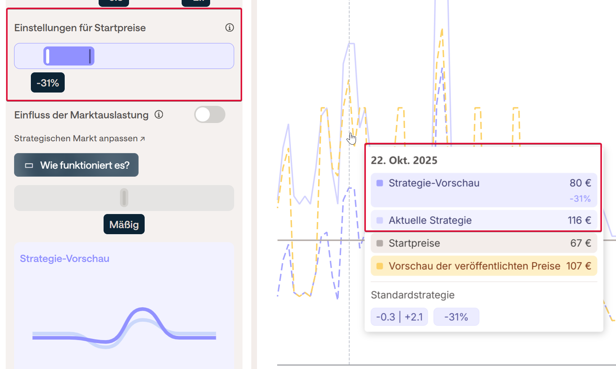Open Strategischen Markt anpassen link
Image resolution: width=616 pixels, height=369 pixels.
(80, 139)
